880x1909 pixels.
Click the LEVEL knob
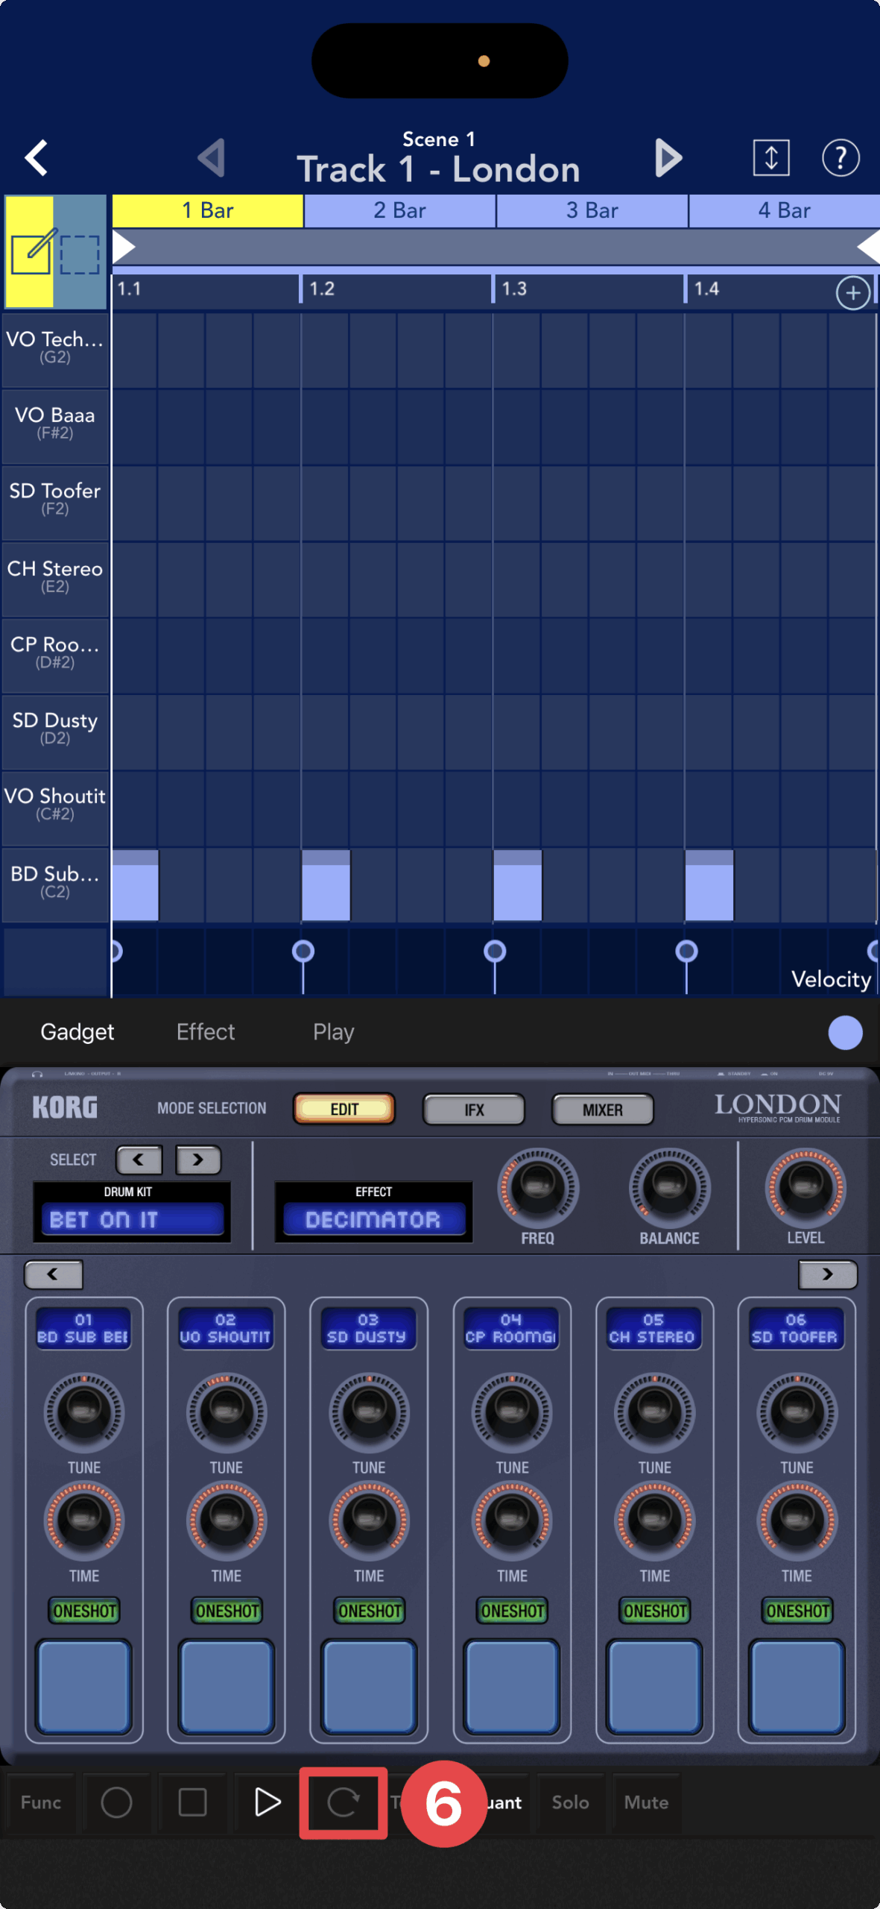pos(805,1186)
